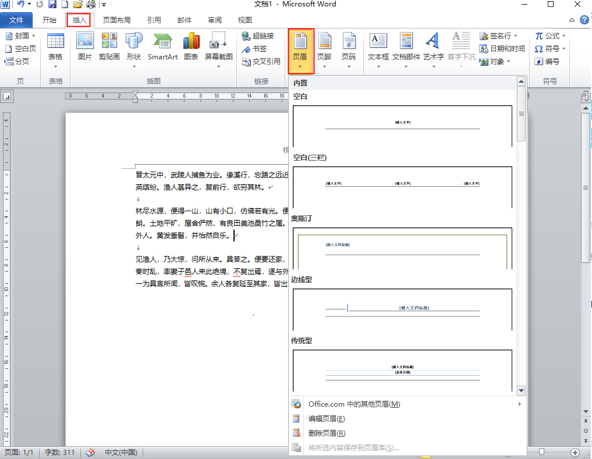Click the Cross-reference (交叉引用) icon
The image size is (592, 459).
pyautogui.click(x=261, y=61)
